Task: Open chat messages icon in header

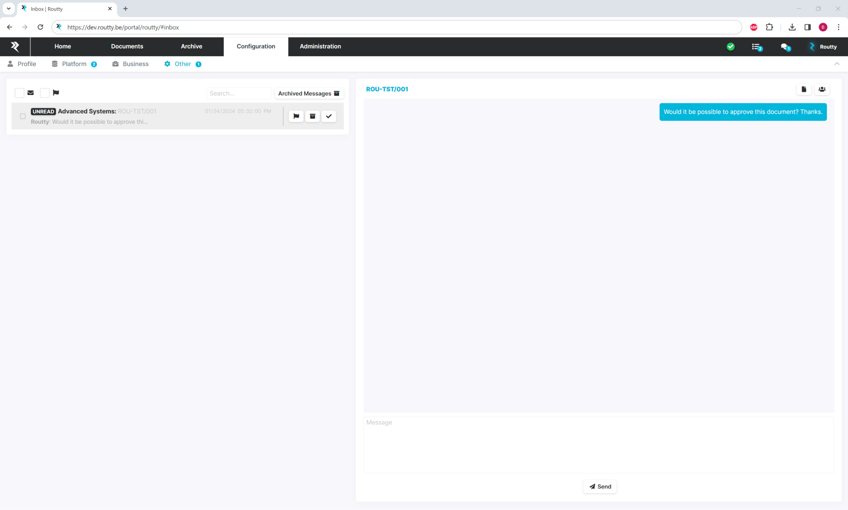Action: 785,47
